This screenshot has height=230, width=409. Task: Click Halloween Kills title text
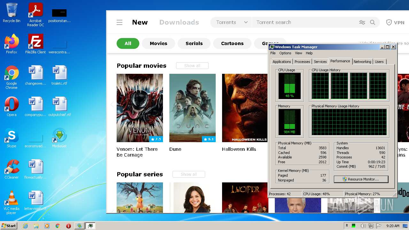pyautogui.click(x=239, y=149)
